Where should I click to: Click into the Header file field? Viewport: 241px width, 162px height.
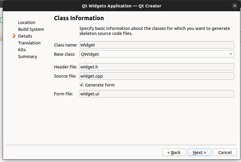(157, 67)
